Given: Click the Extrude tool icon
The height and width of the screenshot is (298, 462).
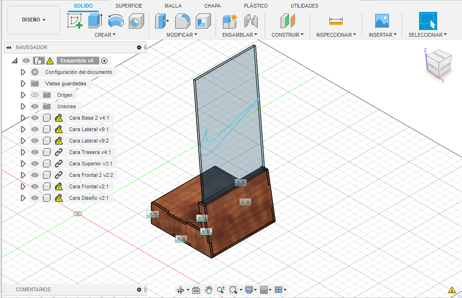Looking at the screenshot, I should (95, 21).
